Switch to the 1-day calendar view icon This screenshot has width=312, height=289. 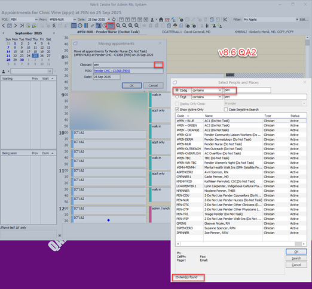[x=121, y=20]
